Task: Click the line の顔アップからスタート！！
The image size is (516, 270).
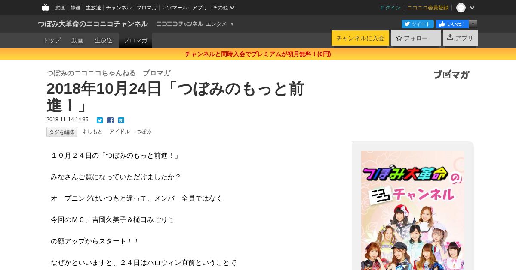Action: (95, 241)
